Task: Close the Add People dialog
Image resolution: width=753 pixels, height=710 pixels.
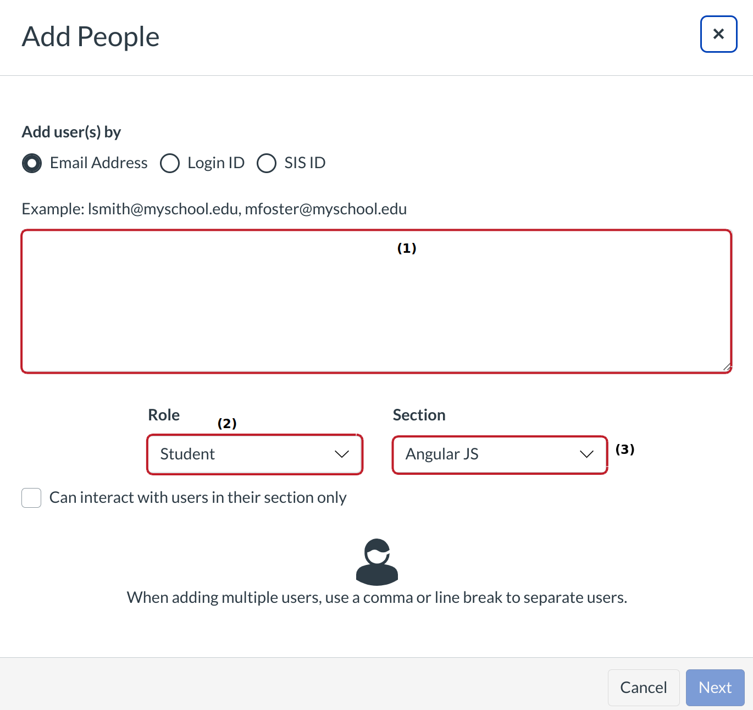Action: 718,34
